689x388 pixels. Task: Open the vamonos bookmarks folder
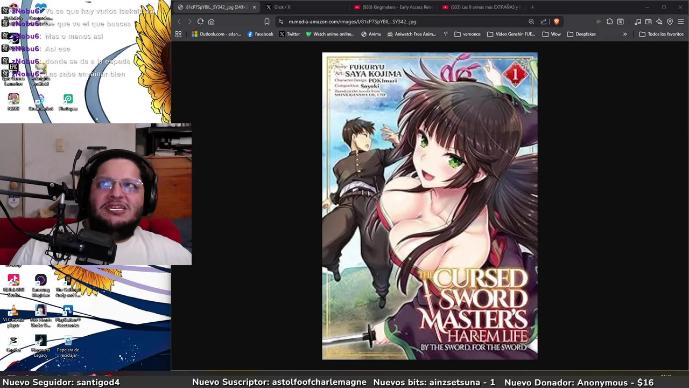[467, 34]
